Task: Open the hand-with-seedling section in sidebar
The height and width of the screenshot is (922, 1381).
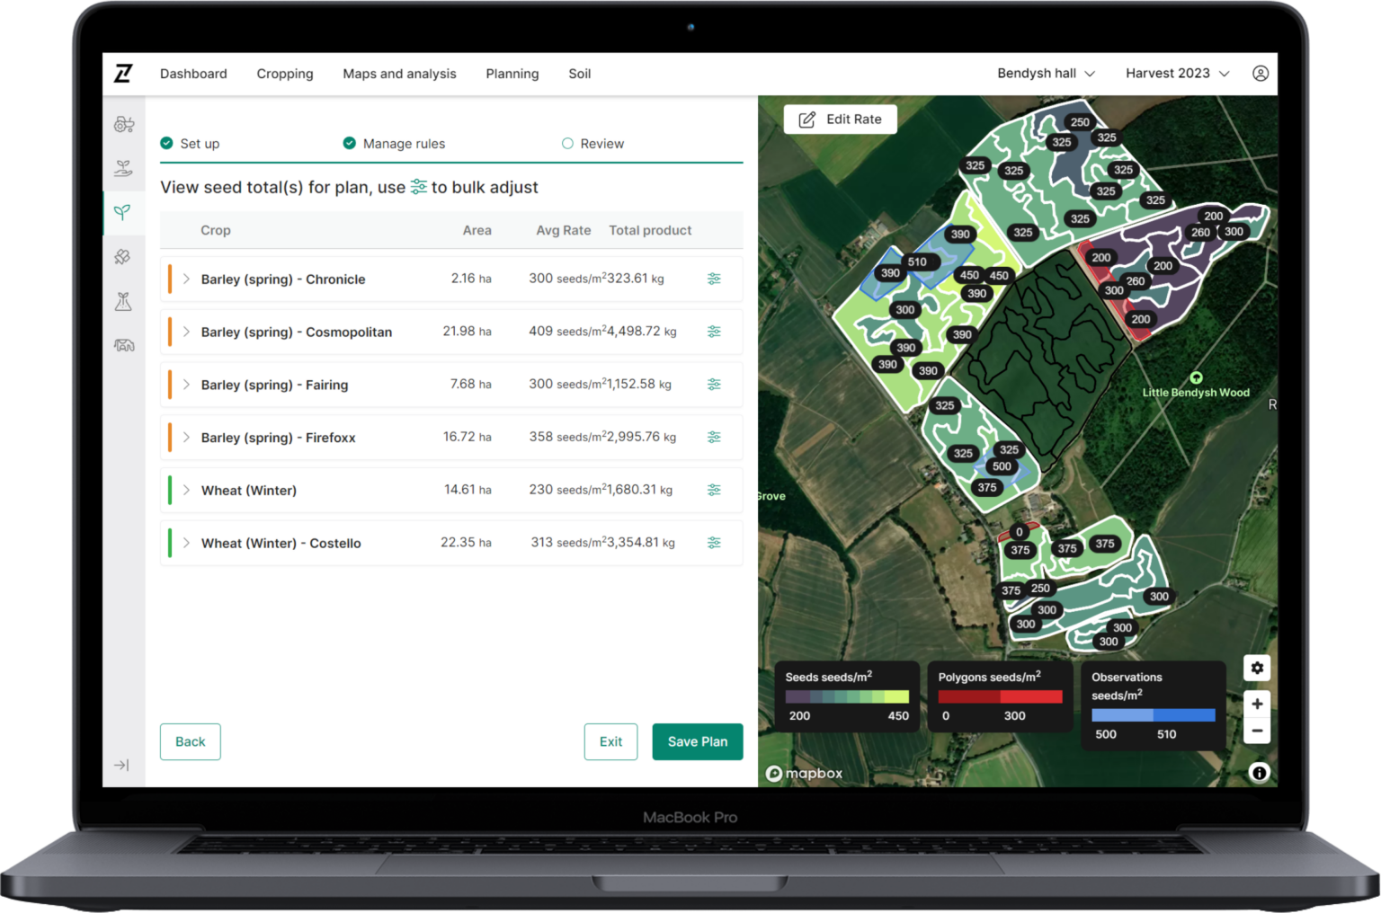Action: click(x=124, y=168)
